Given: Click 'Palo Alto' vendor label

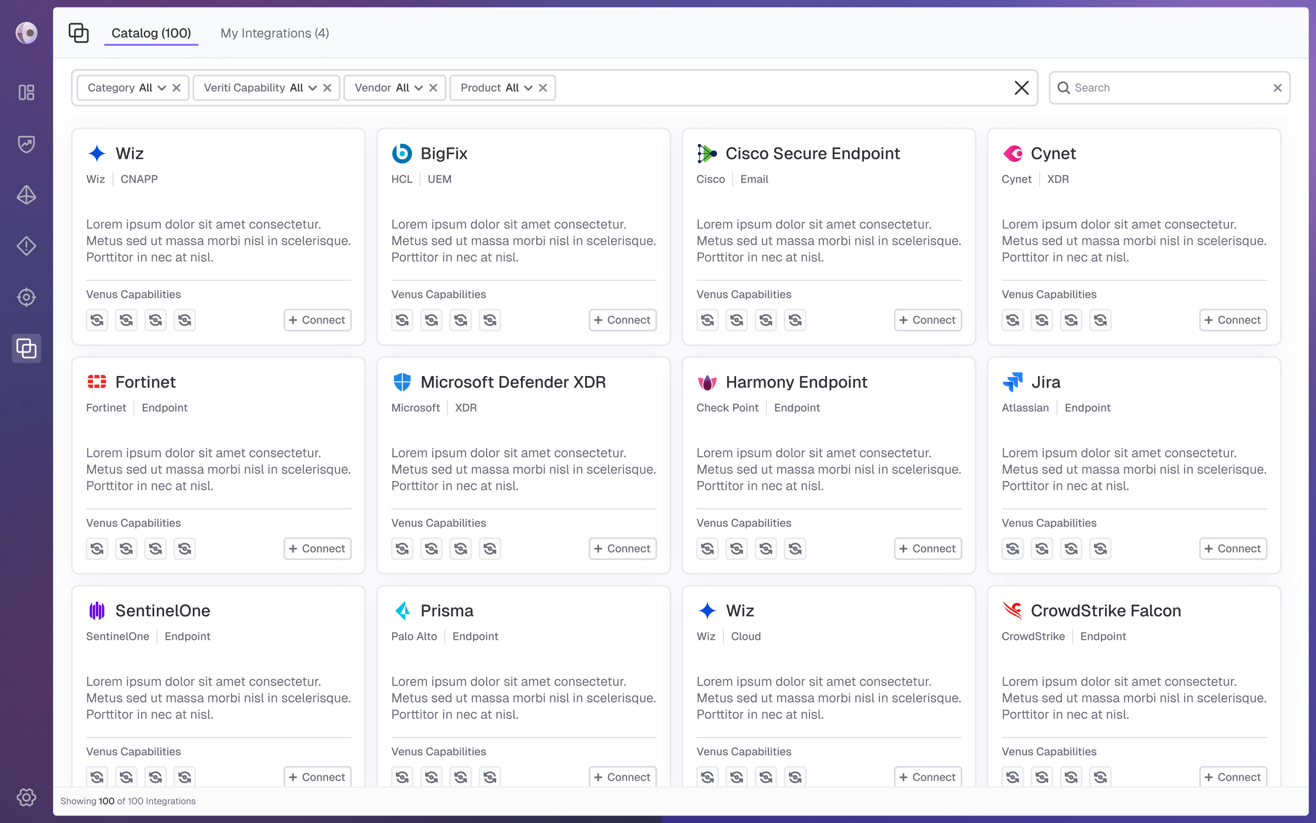Looking at the screenshot, I should [414, 636].
